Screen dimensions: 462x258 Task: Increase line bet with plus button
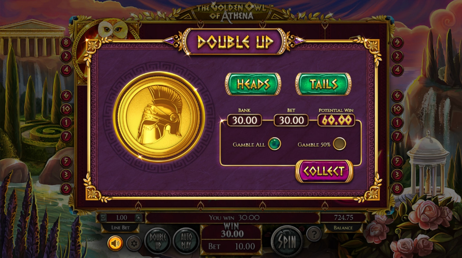click(x=139, y=218)
